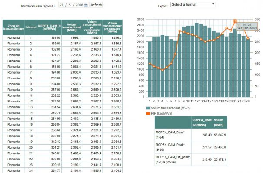Open the Select a format export dropdown
The height and width of the screenshot is (173, 263).
point(193,4)
